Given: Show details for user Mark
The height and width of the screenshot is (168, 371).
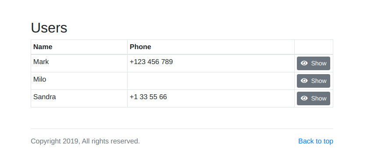Looking at the screenshot, I should tap(314, 64).
